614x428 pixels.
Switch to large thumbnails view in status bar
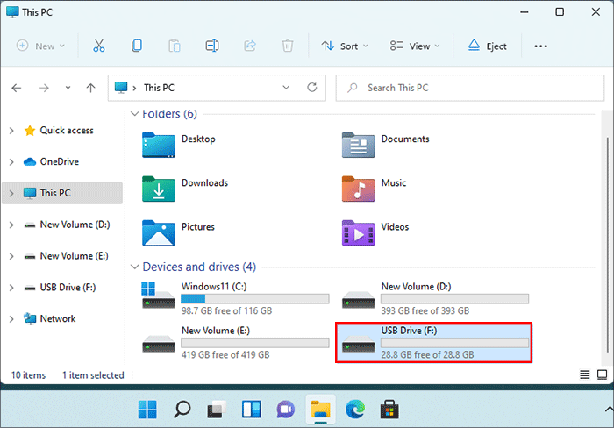601,375
